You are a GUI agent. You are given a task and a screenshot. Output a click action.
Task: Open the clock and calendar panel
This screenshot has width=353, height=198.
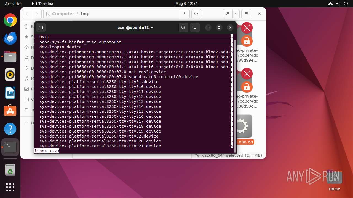(186, 4)
